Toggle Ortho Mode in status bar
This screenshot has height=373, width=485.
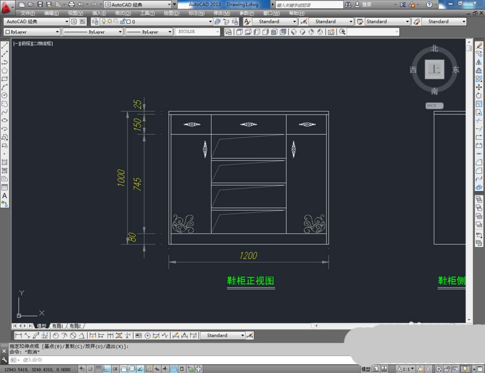[x=107, y=369]
